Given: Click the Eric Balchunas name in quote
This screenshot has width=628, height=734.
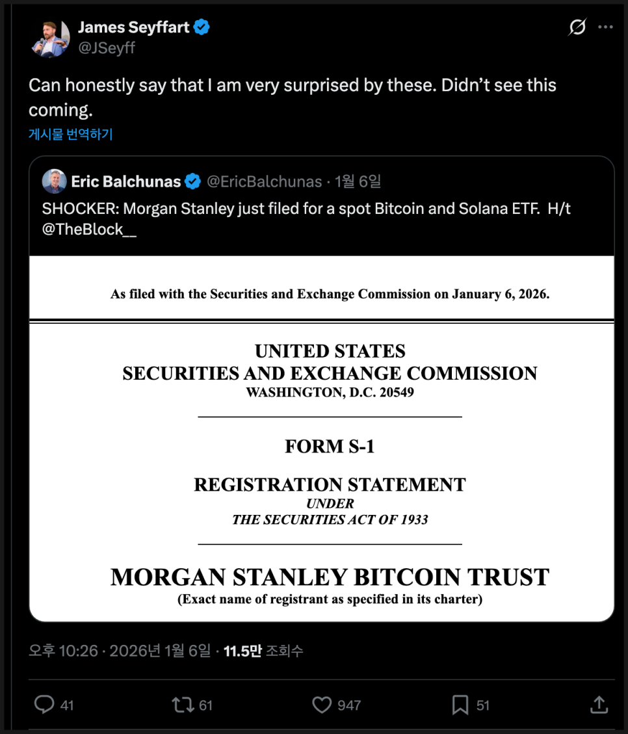Looking at the screenshot, I should (126, 181).
